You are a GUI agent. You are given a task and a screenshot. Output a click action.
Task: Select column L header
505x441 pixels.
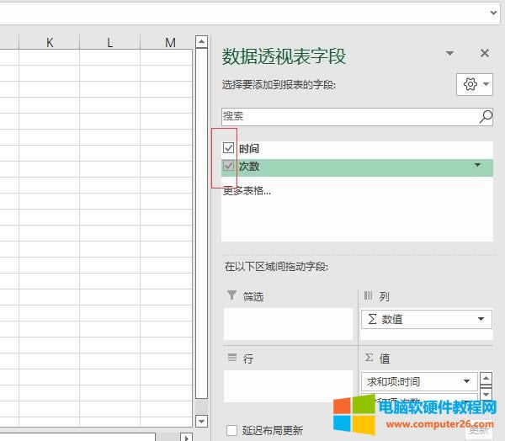point(109,42)
